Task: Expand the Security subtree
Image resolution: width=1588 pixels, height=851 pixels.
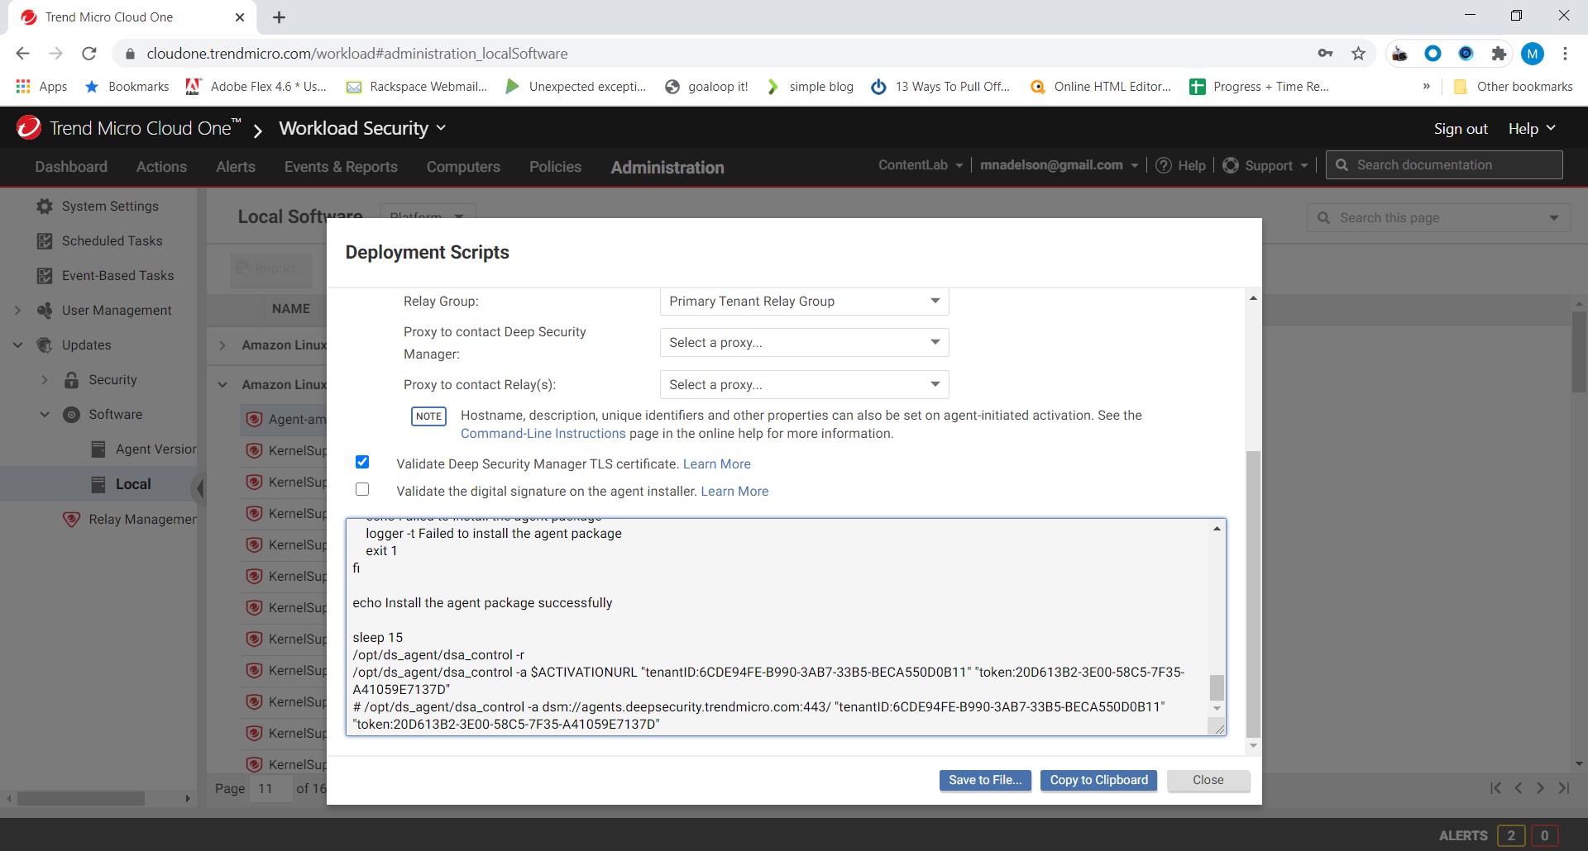Action: click(45, 380)
